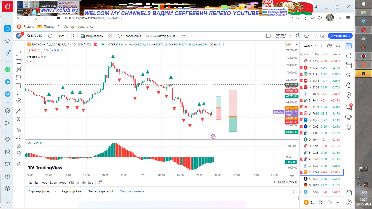This screenshot has height=209, width=372.
Task: Open the go-to-date calendar picker
Action: click(x=100, y=182)
